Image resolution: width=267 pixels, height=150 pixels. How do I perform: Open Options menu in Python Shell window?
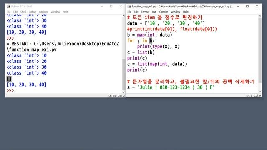tap(43, 12)
